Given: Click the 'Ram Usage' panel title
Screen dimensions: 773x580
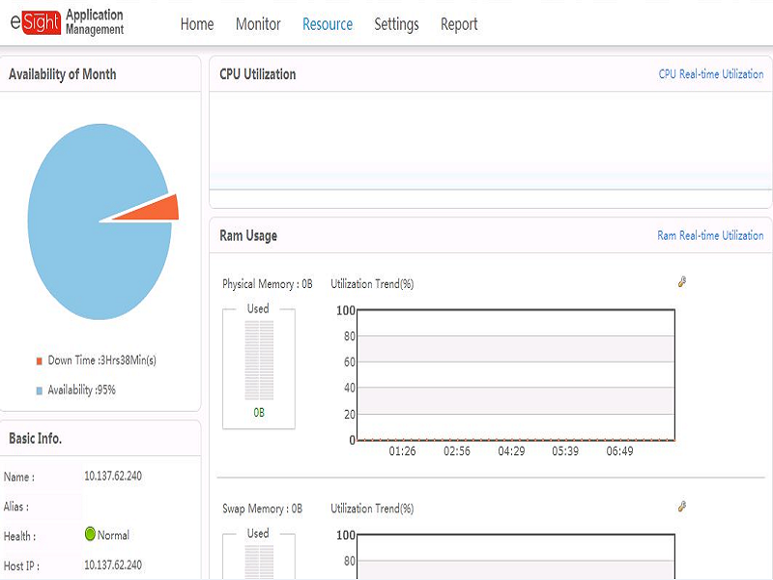Looking at the screenshot, I should [248, 236].
